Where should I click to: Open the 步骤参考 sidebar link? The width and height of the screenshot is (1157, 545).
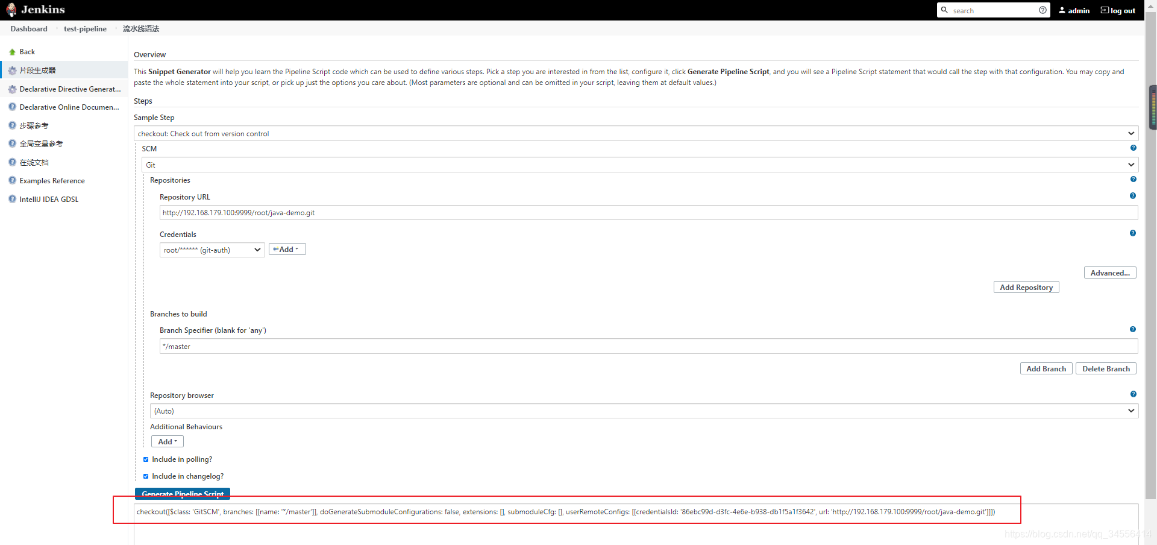34,126
